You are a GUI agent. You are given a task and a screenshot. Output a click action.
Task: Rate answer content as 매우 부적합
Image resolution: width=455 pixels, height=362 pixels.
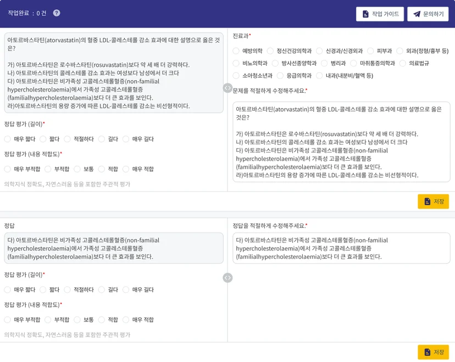click(x=8, y=320)
